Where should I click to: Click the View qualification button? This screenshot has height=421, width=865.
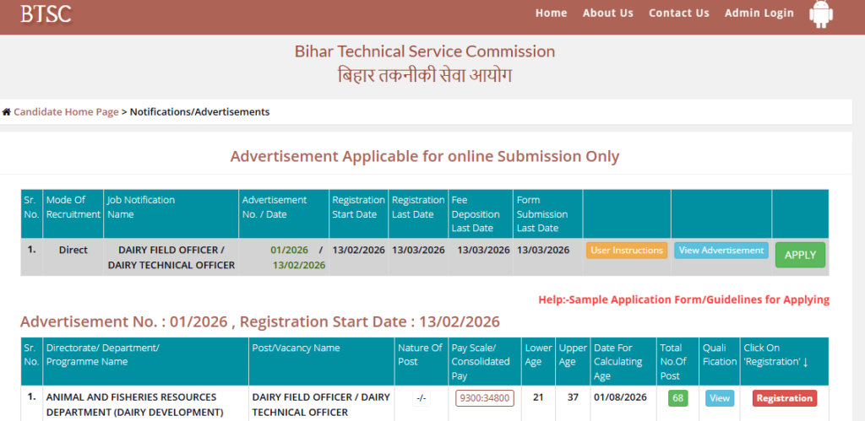[x=720, y=398]
